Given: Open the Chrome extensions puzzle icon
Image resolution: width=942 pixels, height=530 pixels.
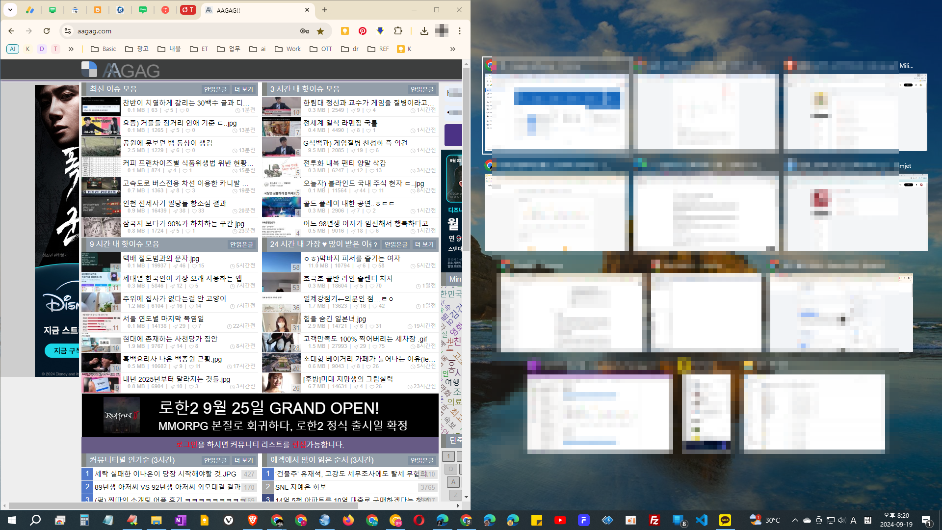Looking at the screenshot, I should click(398, 31).
